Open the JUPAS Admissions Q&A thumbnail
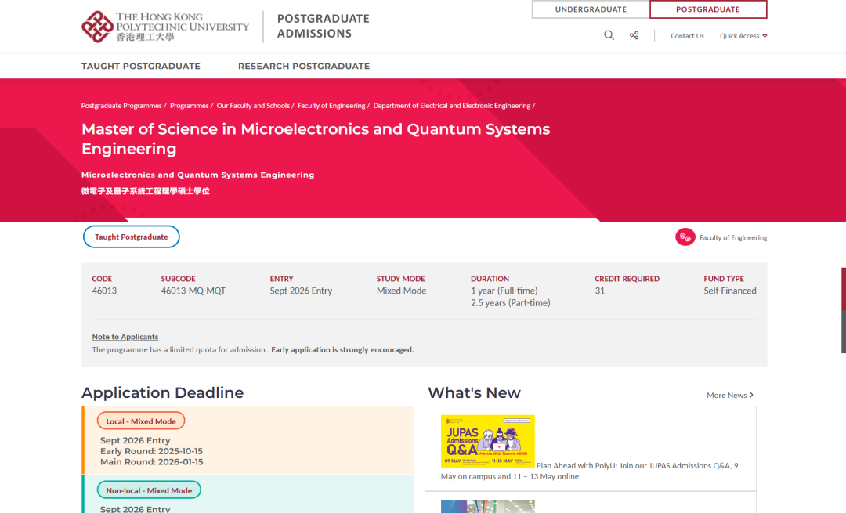Viewport: 846px width, 513px height. pos(488,441)
